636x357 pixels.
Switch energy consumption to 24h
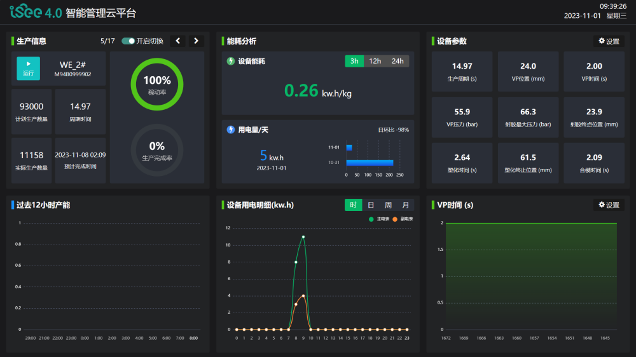(x=397, y=61)
